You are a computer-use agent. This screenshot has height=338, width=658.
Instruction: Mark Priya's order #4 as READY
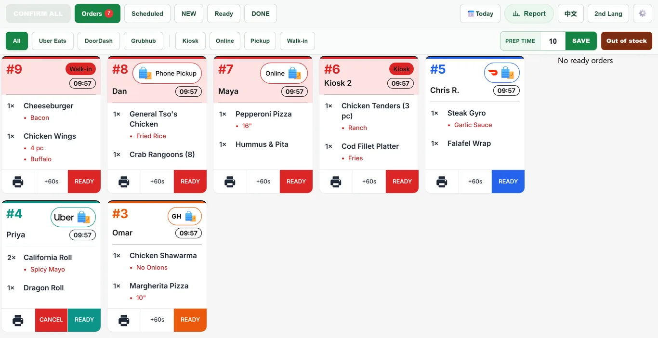click(84, 320)
